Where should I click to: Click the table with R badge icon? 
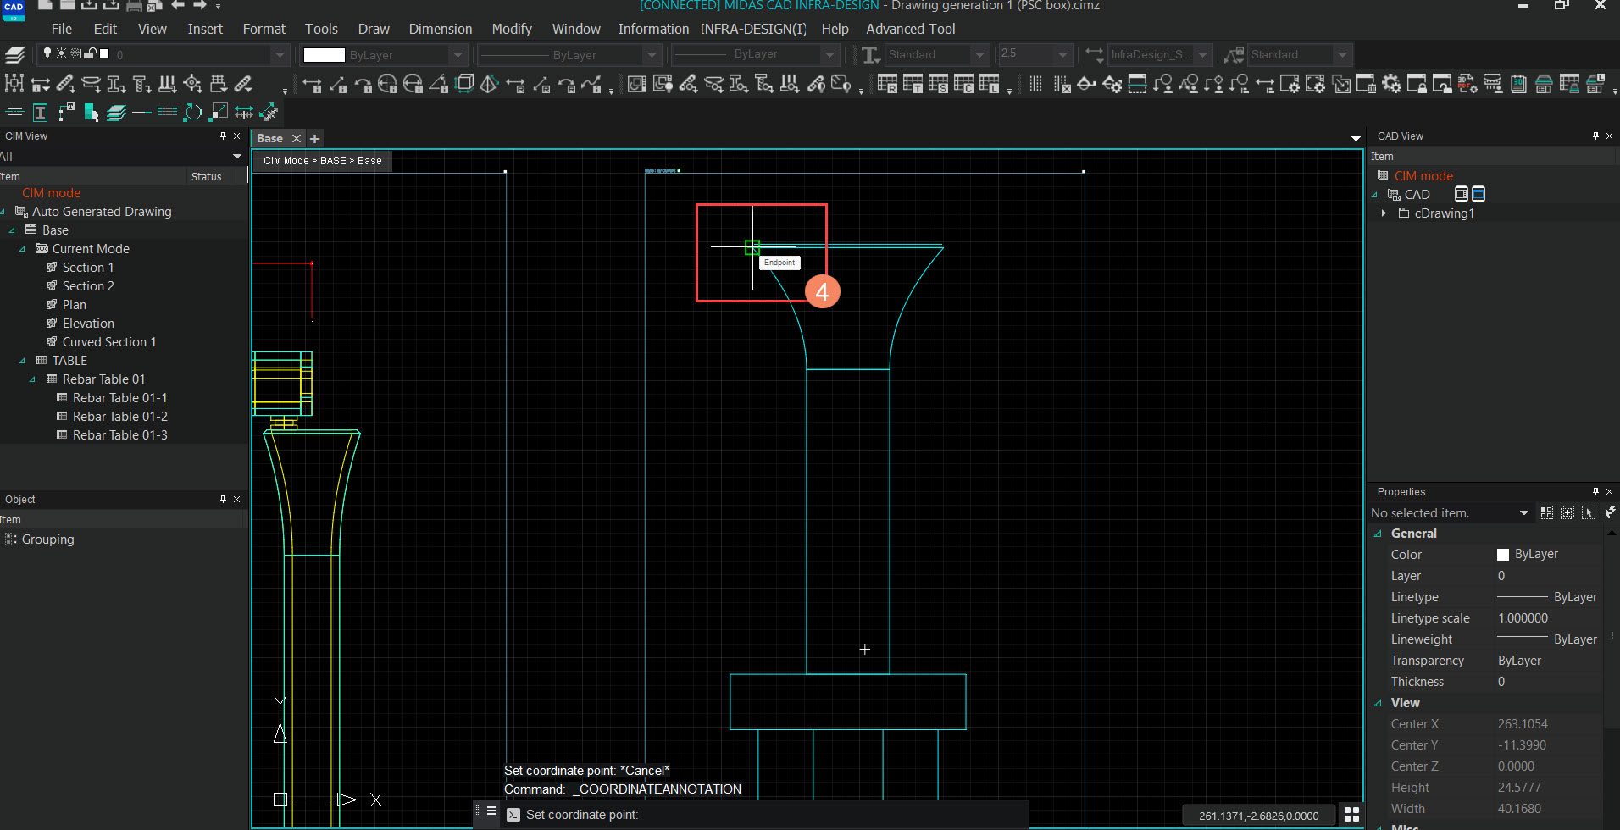(887, 84)
